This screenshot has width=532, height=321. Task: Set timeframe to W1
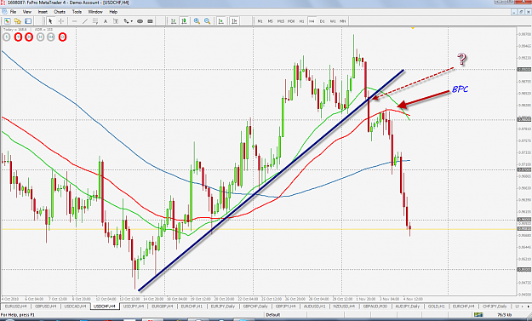click(x=333, y=21)
